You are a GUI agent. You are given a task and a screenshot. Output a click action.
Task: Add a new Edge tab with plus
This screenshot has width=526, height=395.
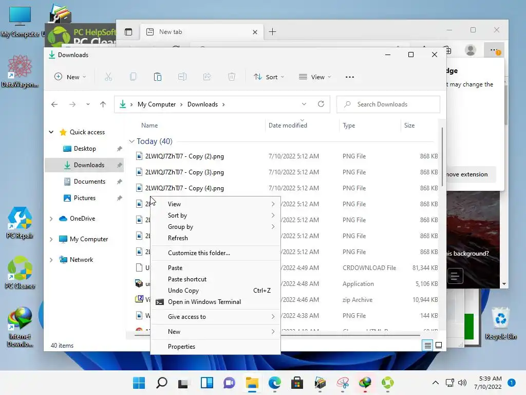coord(272,32)
